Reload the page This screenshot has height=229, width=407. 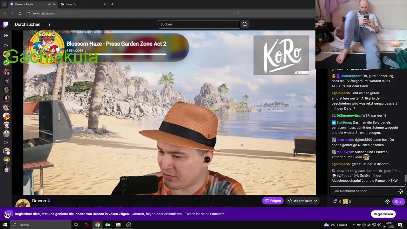click(20, 13)
